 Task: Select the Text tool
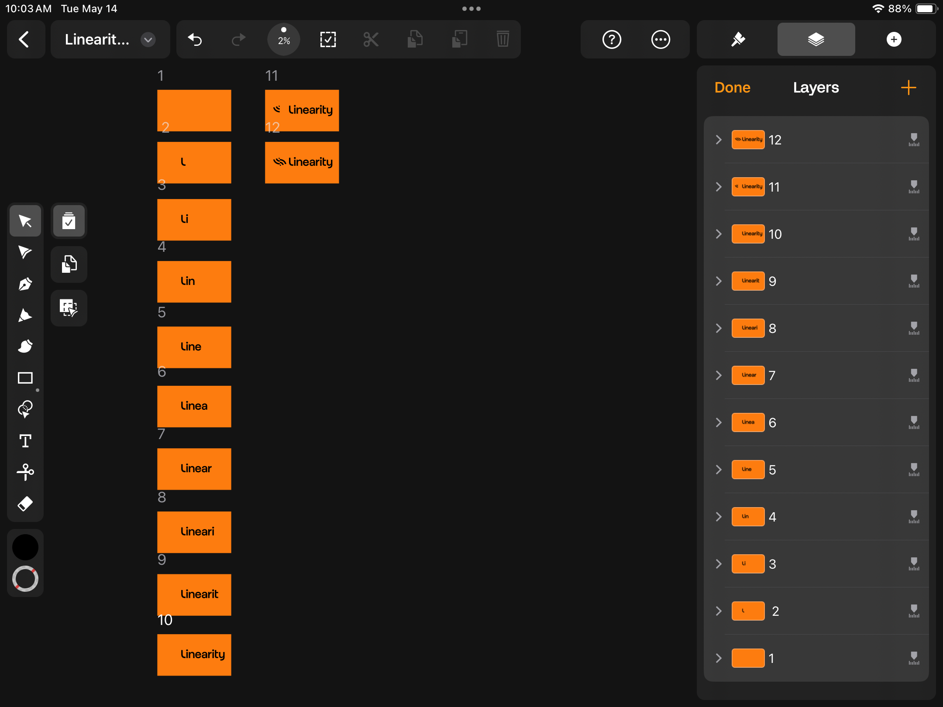tap(26, 440)
